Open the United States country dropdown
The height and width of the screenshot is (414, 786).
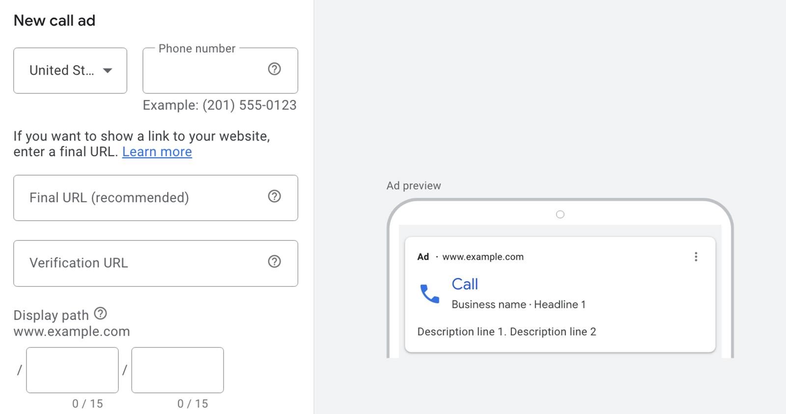tap(70, 70)
